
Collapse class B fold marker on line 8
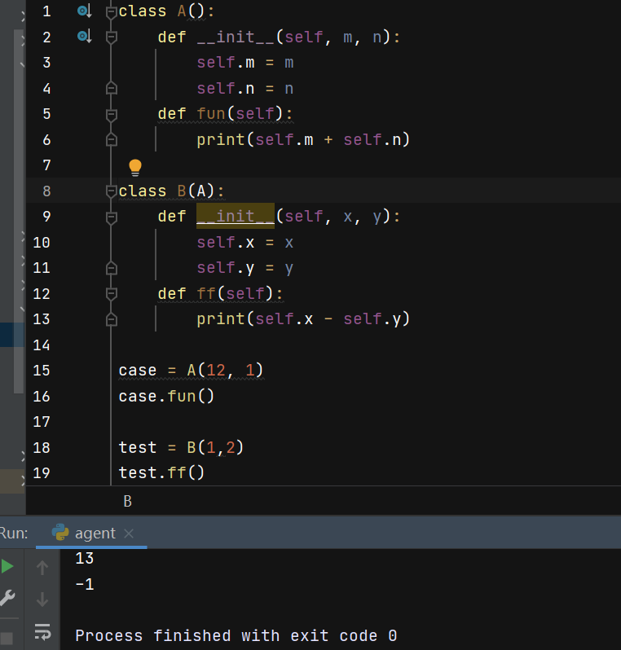click(x=111, y=192)
